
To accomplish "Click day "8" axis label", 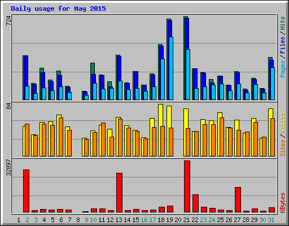I will tap(78, 220).
